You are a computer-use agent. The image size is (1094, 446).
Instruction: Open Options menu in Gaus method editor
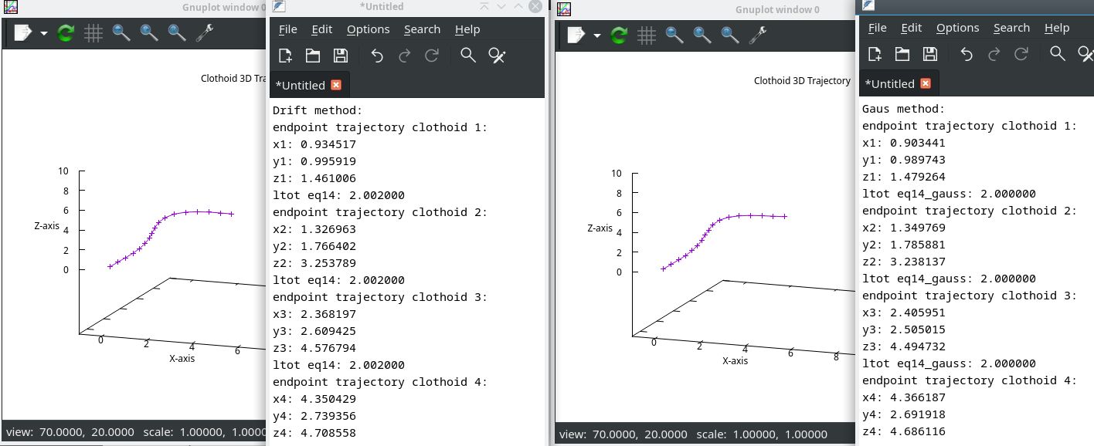[958, 28]
